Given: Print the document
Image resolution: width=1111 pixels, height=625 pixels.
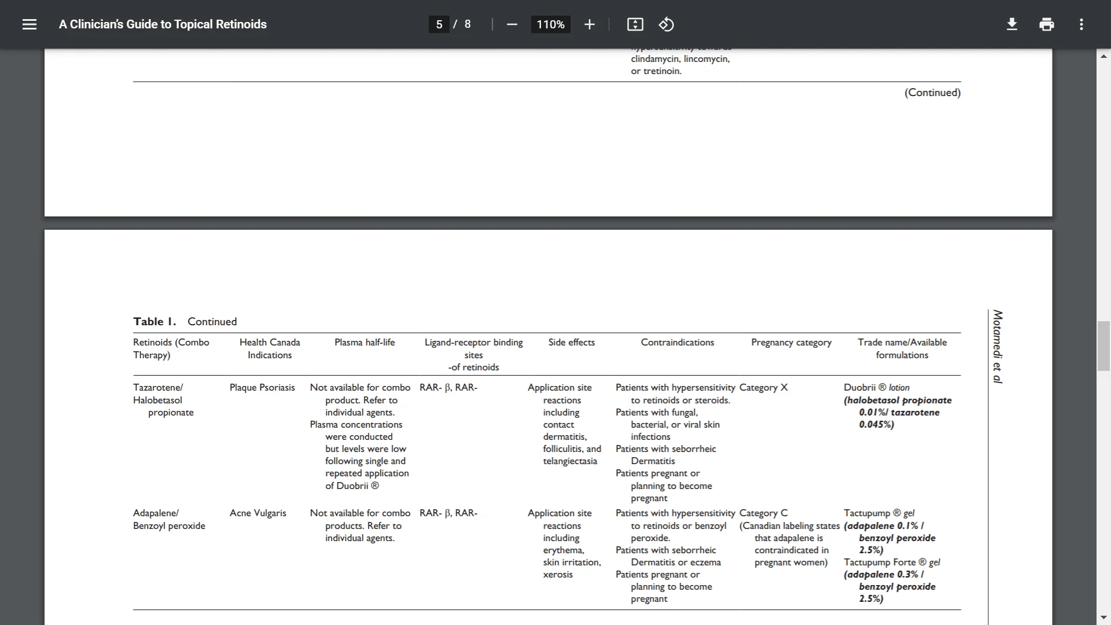Looking at the screenshot, I should pyautogui.click(x=1047, y=24).
